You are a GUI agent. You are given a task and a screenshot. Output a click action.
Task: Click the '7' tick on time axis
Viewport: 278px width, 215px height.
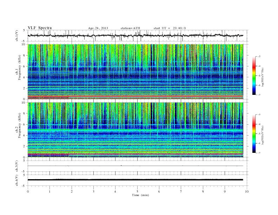[181, 191]
